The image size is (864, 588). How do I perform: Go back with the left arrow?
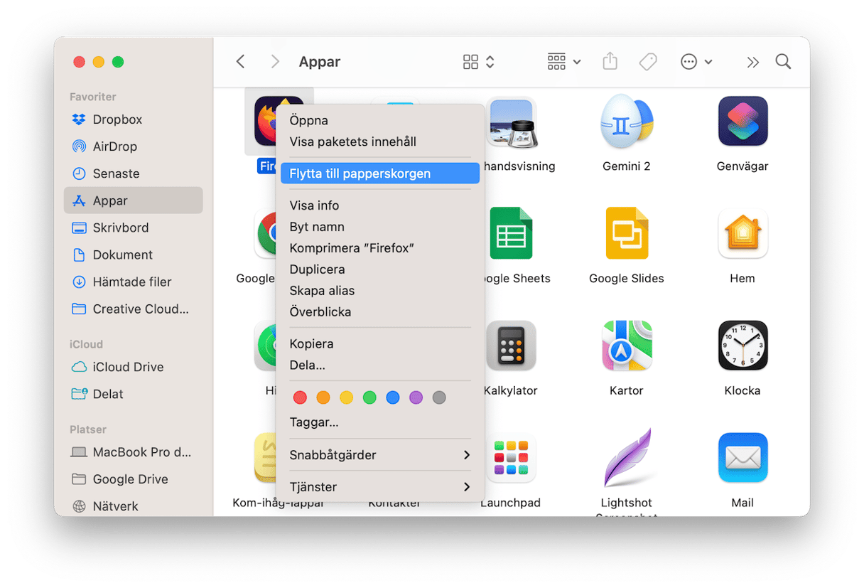coord(240,62)
